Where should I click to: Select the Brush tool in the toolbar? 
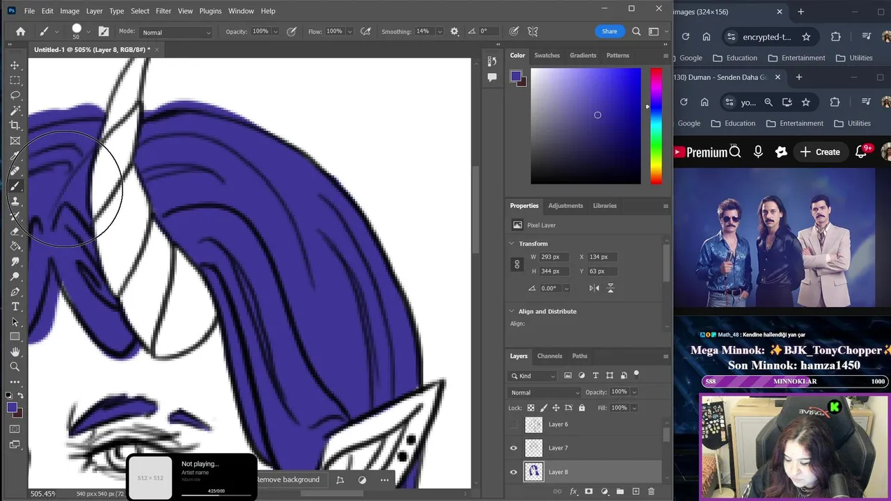pos(15,186)
